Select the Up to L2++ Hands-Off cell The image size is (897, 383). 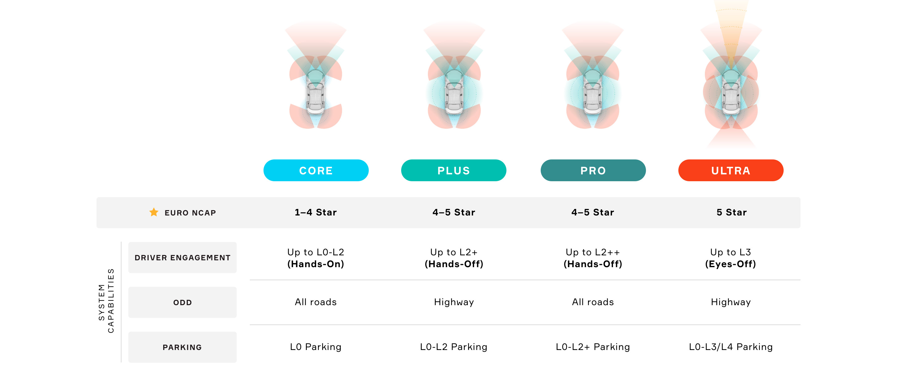tap(593, 258)
